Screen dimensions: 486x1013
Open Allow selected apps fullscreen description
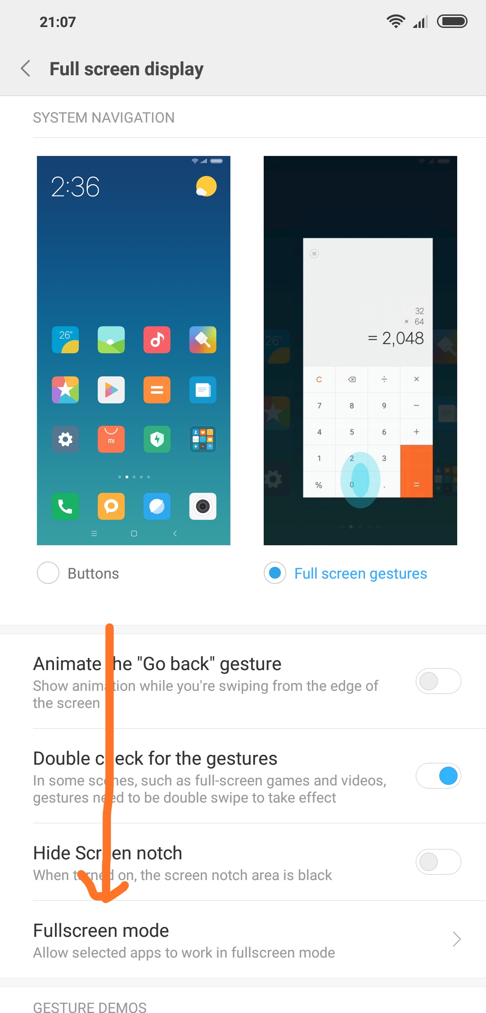click(184, 953)
